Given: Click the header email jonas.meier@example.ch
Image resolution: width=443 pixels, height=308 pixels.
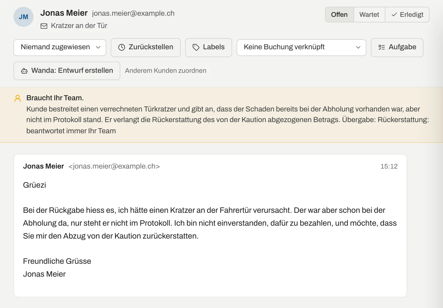Looking at the screenshot, I should click(133, 13).
